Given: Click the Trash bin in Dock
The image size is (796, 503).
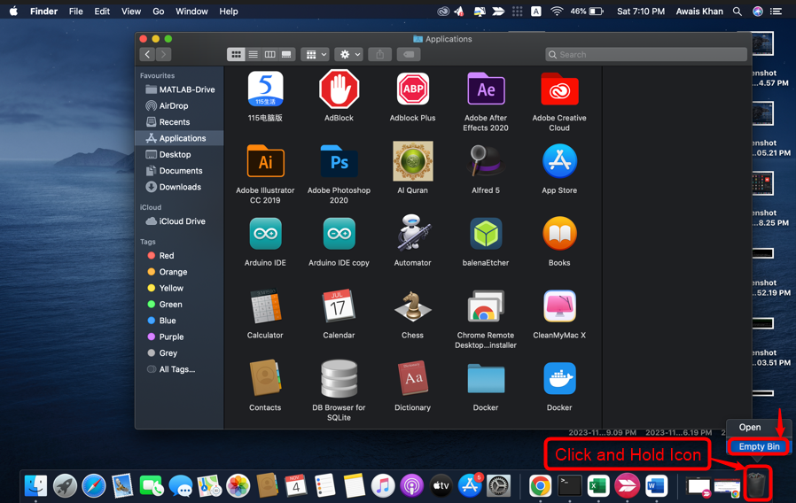Looking at the screenshot, I should pos(756,484).
